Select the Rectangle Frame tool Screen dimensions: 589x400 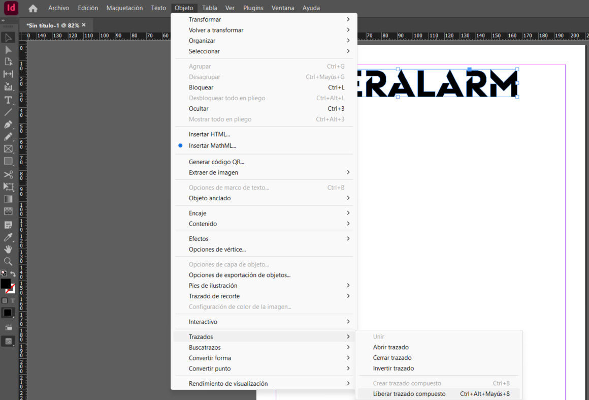point(8,149)
